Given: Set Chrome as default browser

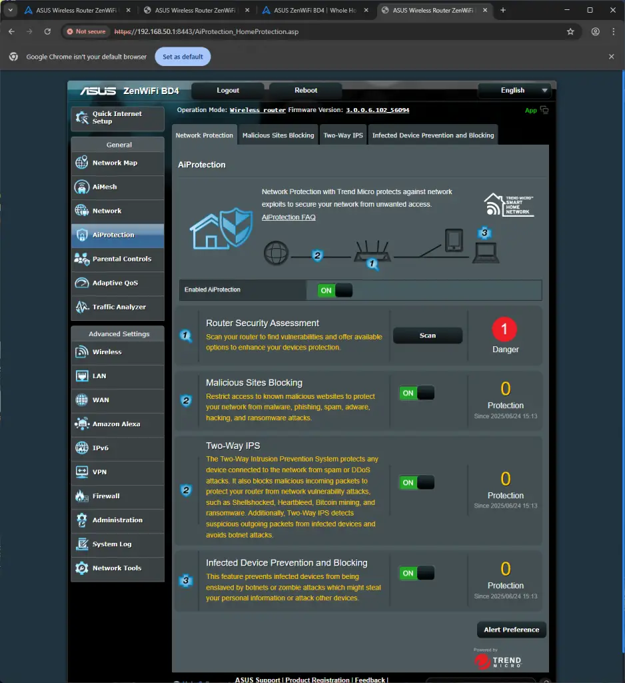Looking at the screenshot, I should pyautogui.click(x=183, y=57).
